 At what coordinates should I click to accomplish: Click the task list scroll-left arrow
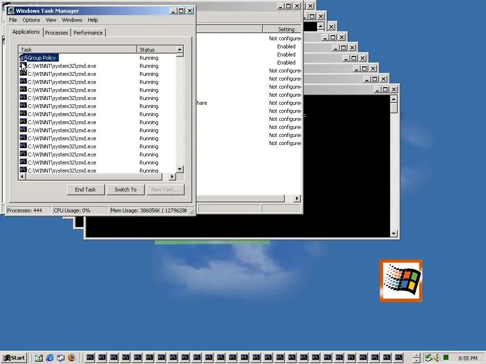coord(22,176)
